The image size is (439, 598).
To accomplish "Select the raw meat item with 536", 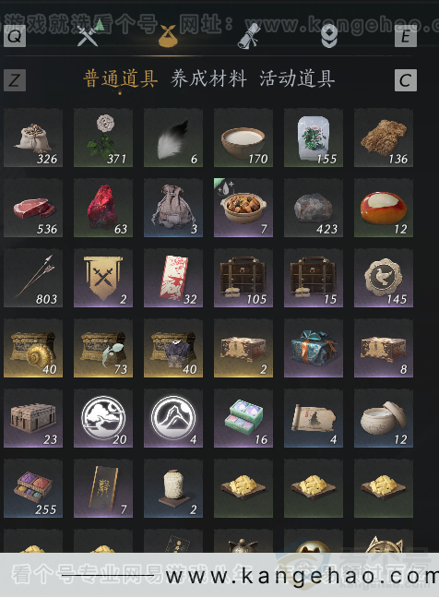I will 33,208.
